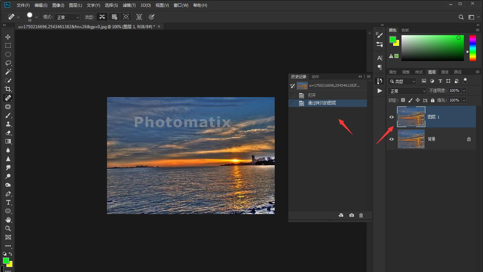The width and height of the screenshot is (483, 272).
Task: Expand the layer blend mode 正常 dropdown
Action: pos(407,91)
